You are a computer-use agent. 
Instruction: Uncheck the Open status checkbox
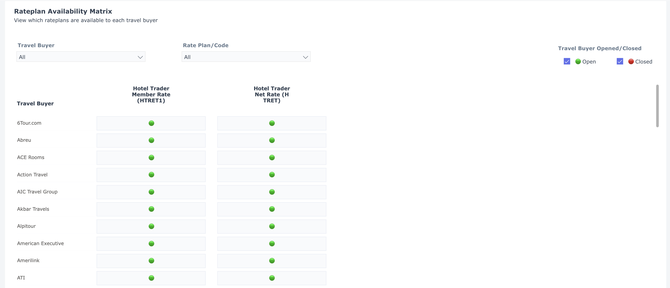tap(567, 62)
